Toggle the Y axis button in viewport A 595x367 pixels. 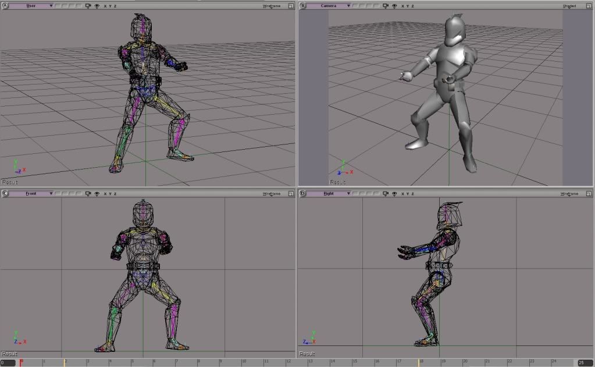coord(110,6)
